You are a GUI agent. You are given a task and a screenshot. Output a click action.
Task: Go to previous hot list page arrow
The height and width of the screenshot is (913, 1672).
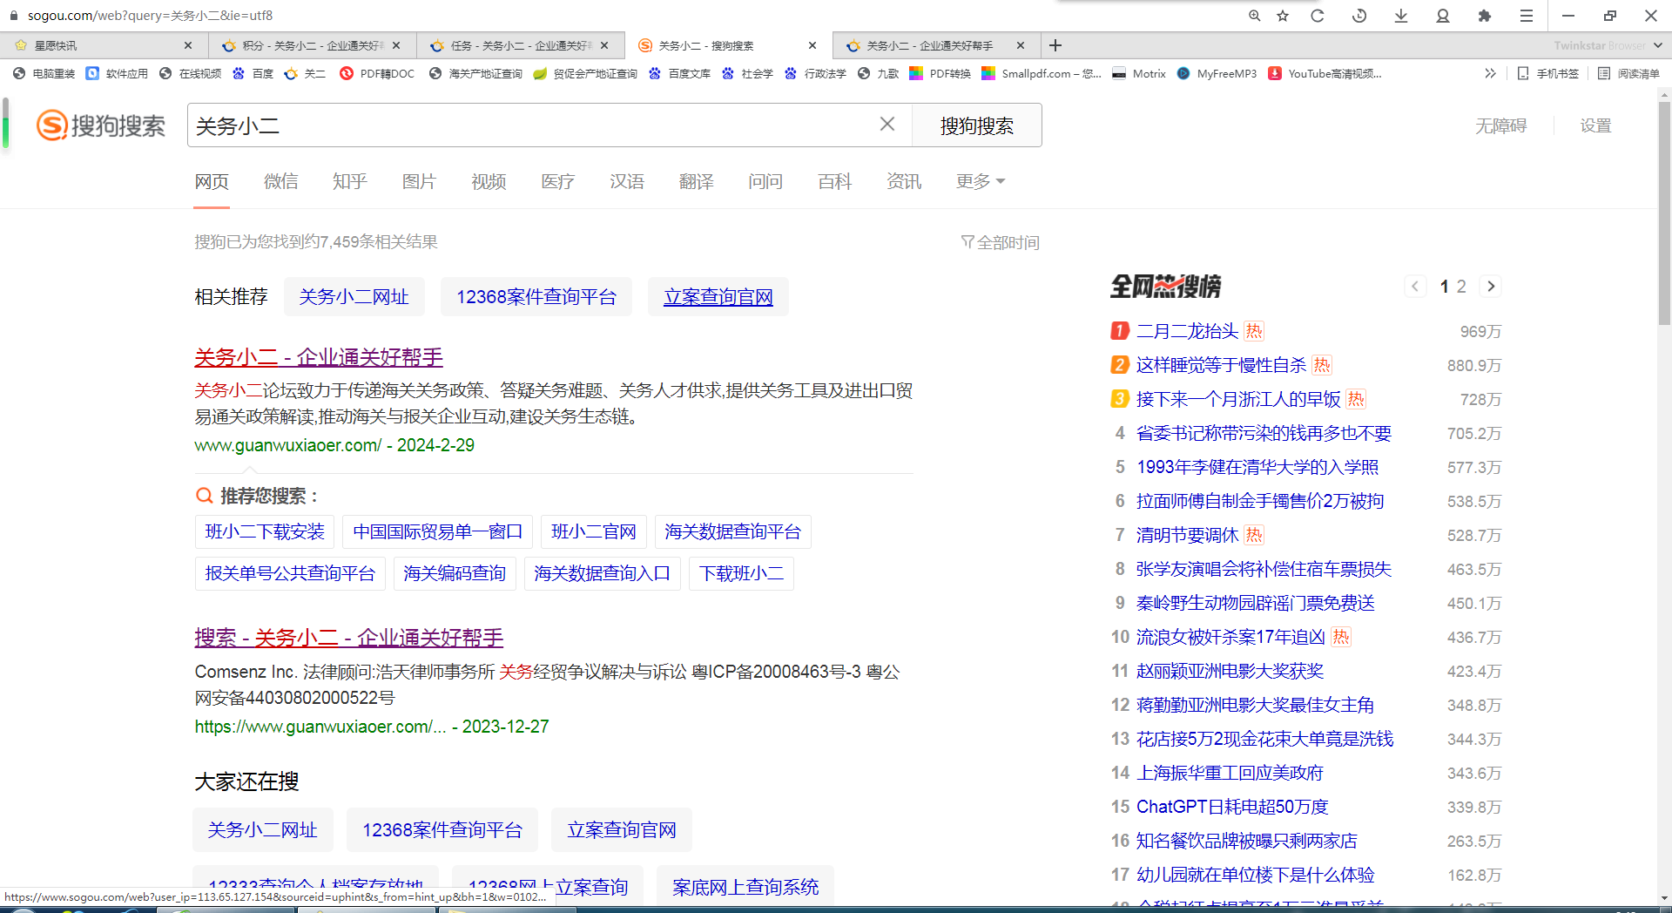1415,287
